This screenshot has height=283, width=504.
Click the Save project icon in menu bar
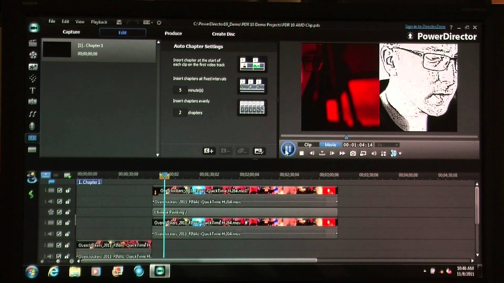click(x=119, y=22)
